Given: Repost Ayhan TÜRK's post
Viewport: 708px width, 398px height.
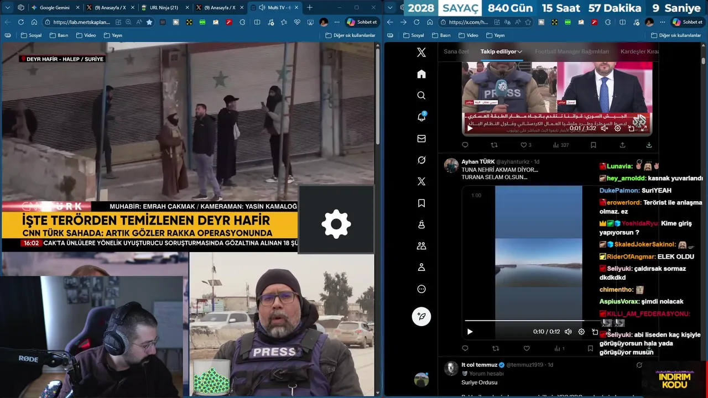Looking at the screenshot, I should click(496, 349).
